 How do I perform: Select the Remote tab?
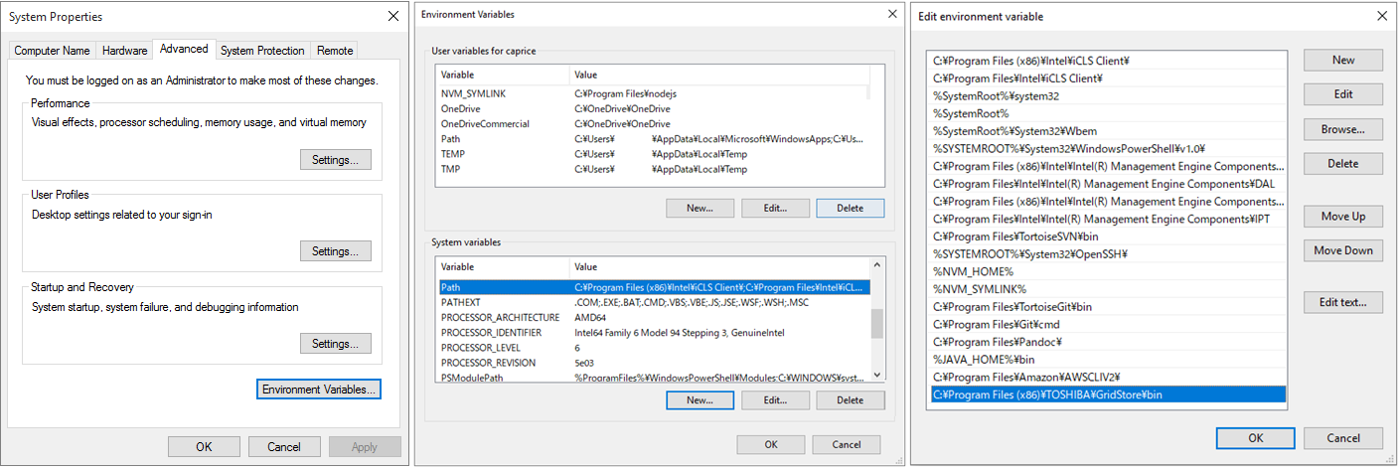click(x=335, y=51)
